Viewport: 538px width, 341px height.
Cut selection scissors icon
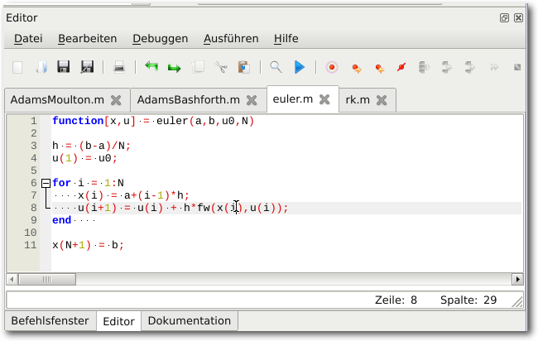221,67
